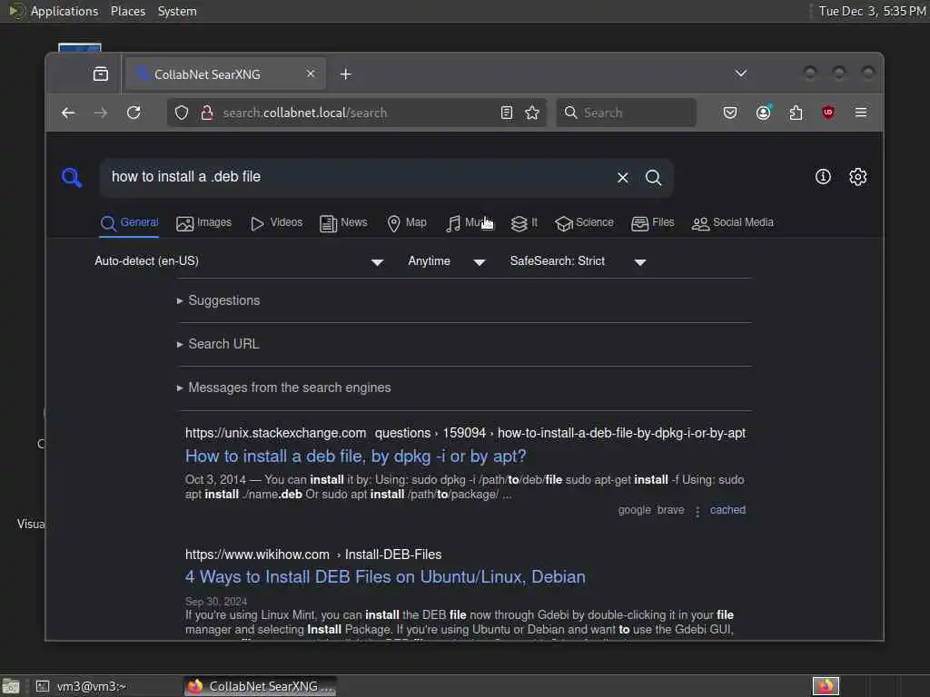This screenshot has width=930, height=697.
Task: Submit search with magnifier button
Action: pos(654,178)
